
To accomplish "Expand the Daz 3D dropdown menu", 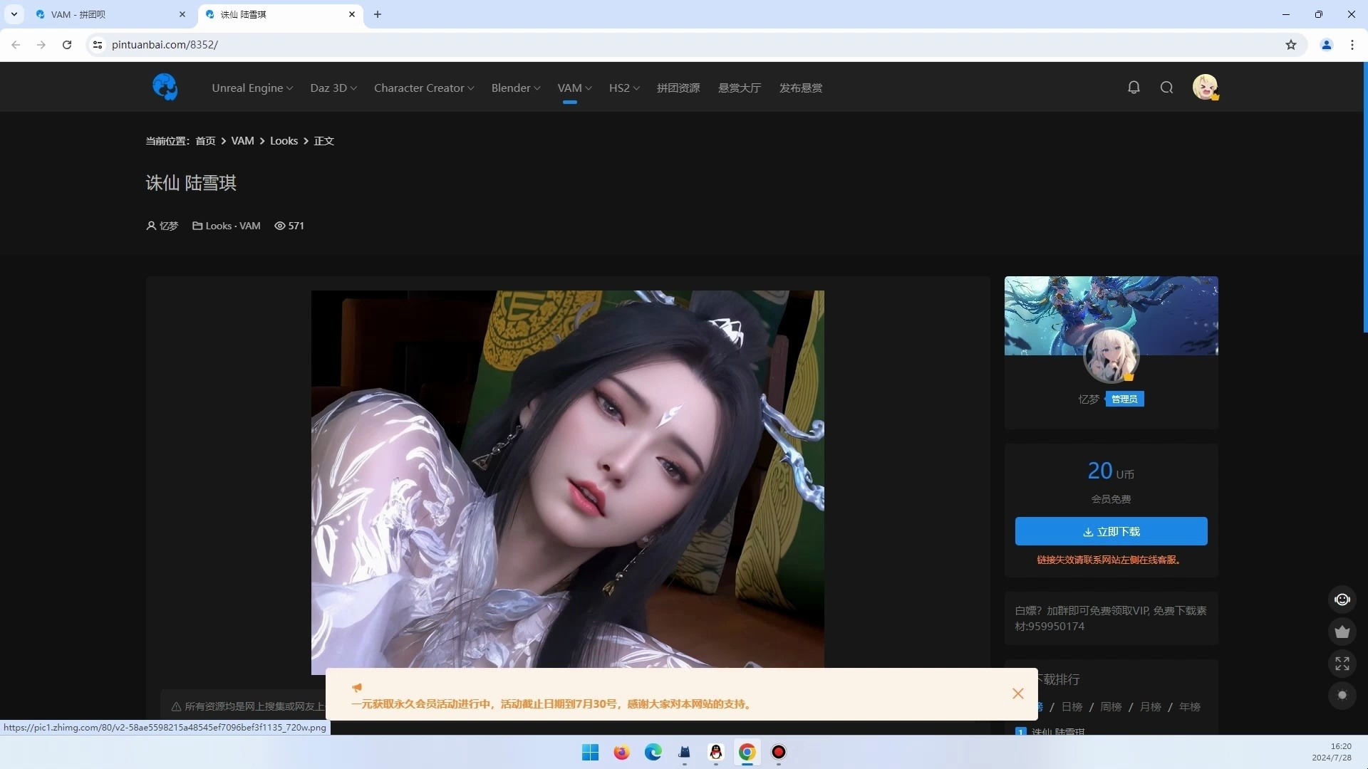I will 333,88.
